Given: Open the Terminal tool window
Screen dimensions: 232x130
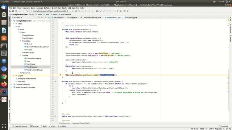Looking at the screenshot, I should 34,126.
